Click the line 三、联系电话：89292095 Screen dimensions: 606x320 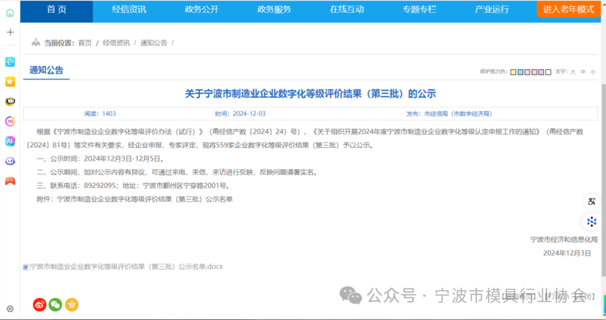[134, 185]
